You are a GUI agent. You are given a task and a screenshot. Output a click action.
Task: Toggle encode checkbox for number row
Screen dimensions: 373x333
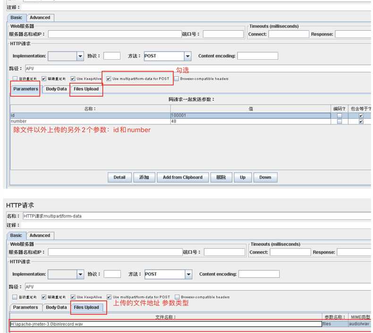pos(339,122)
